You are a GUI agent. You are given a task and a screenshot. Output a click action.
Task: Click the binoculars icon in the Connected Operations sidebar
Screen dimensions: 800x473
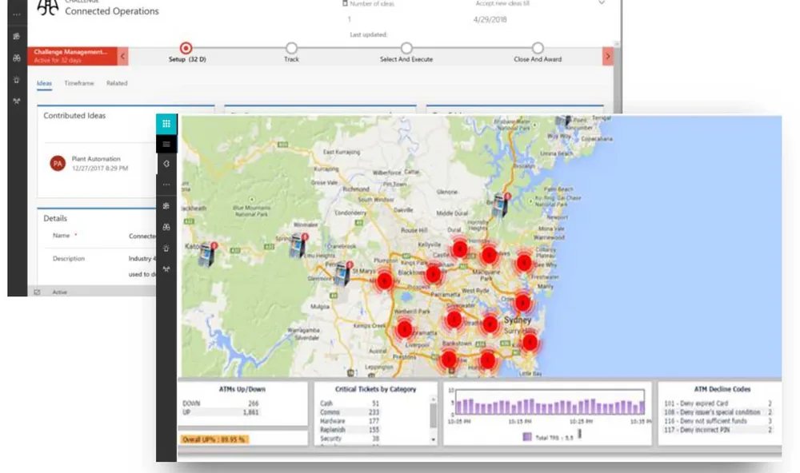coord(17,58)
